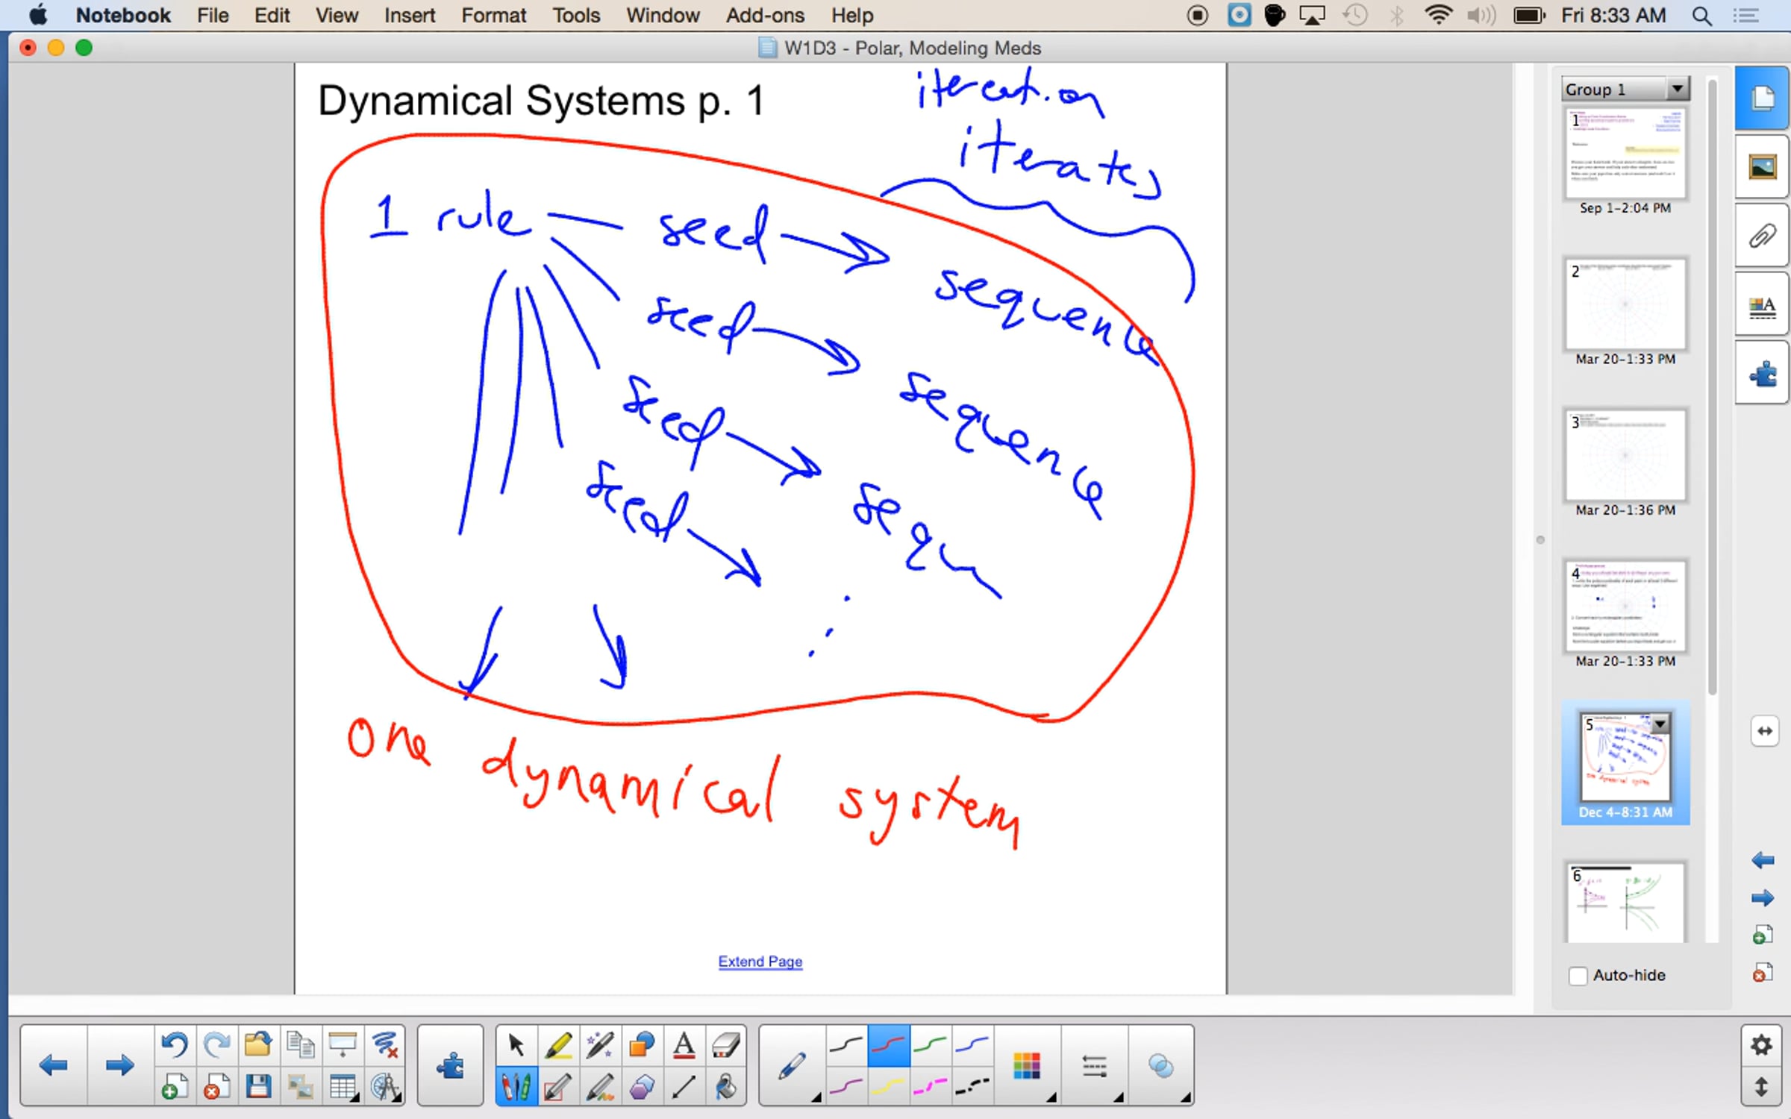Toggle sidebar side with double-arrow button
1791x1119 pixels.
point(1764,731)
